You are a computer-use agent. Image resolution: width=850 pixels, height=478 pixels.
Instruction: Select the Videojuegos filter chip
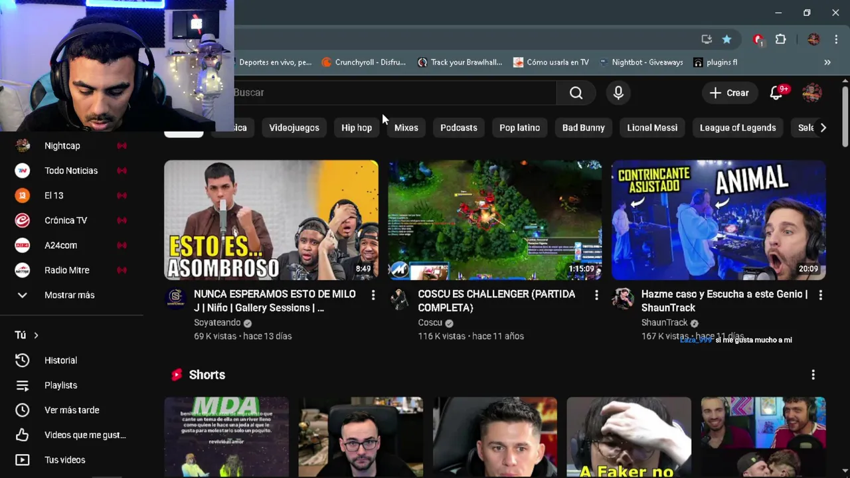coord(294,127)
